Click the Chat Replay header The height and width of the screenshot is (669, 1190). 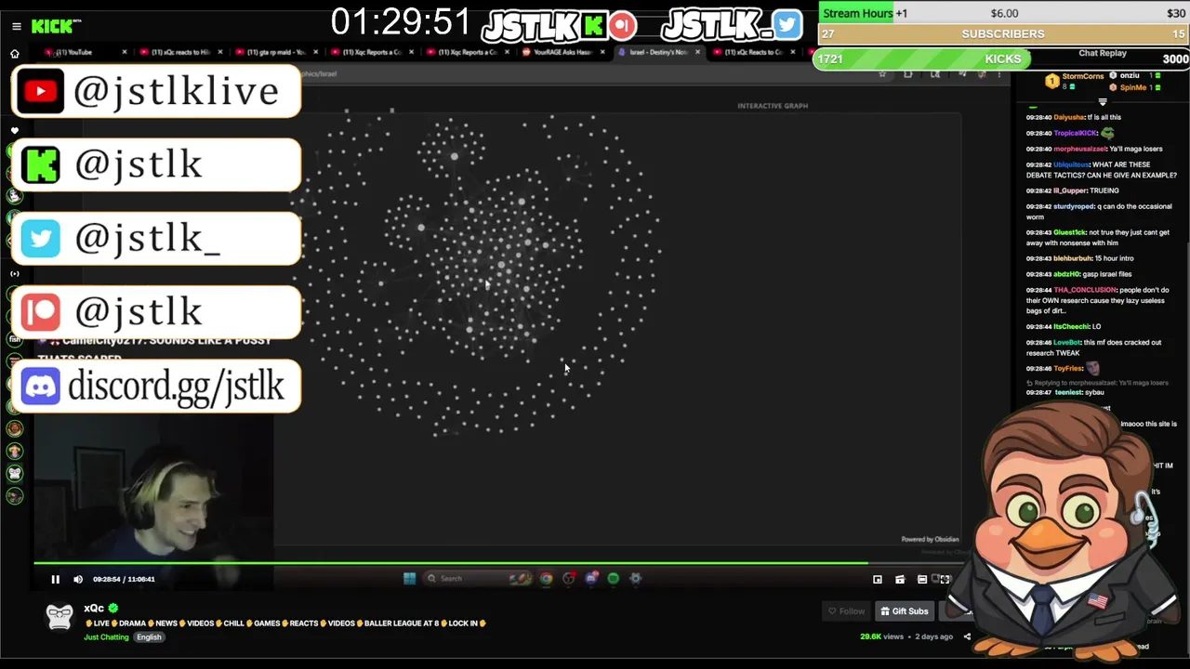[1102, 53]
